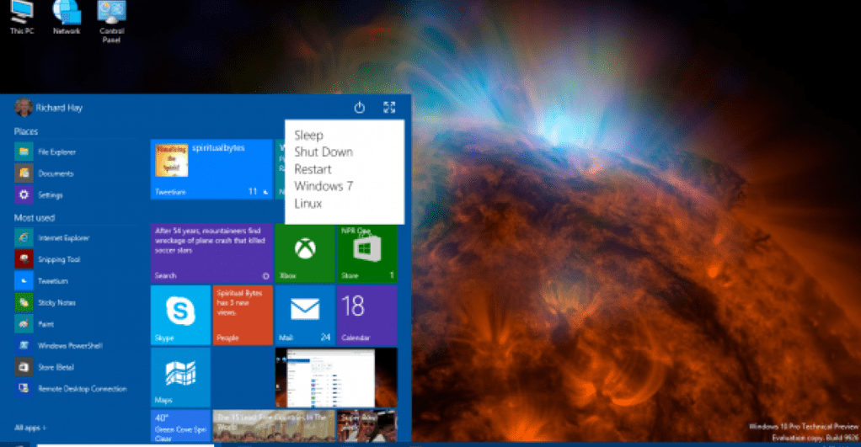Image resolution: width=861 pixels, height=447 pixels.
Task: Open the weather tile showing 40°
Action: pos(180,426)
